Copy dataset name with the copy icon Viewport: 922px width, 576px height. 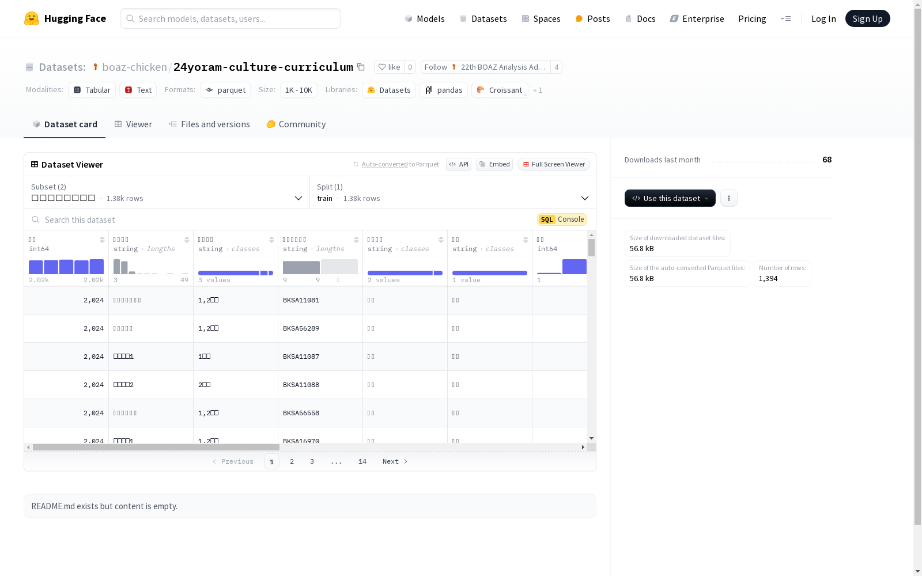(361, 67)
